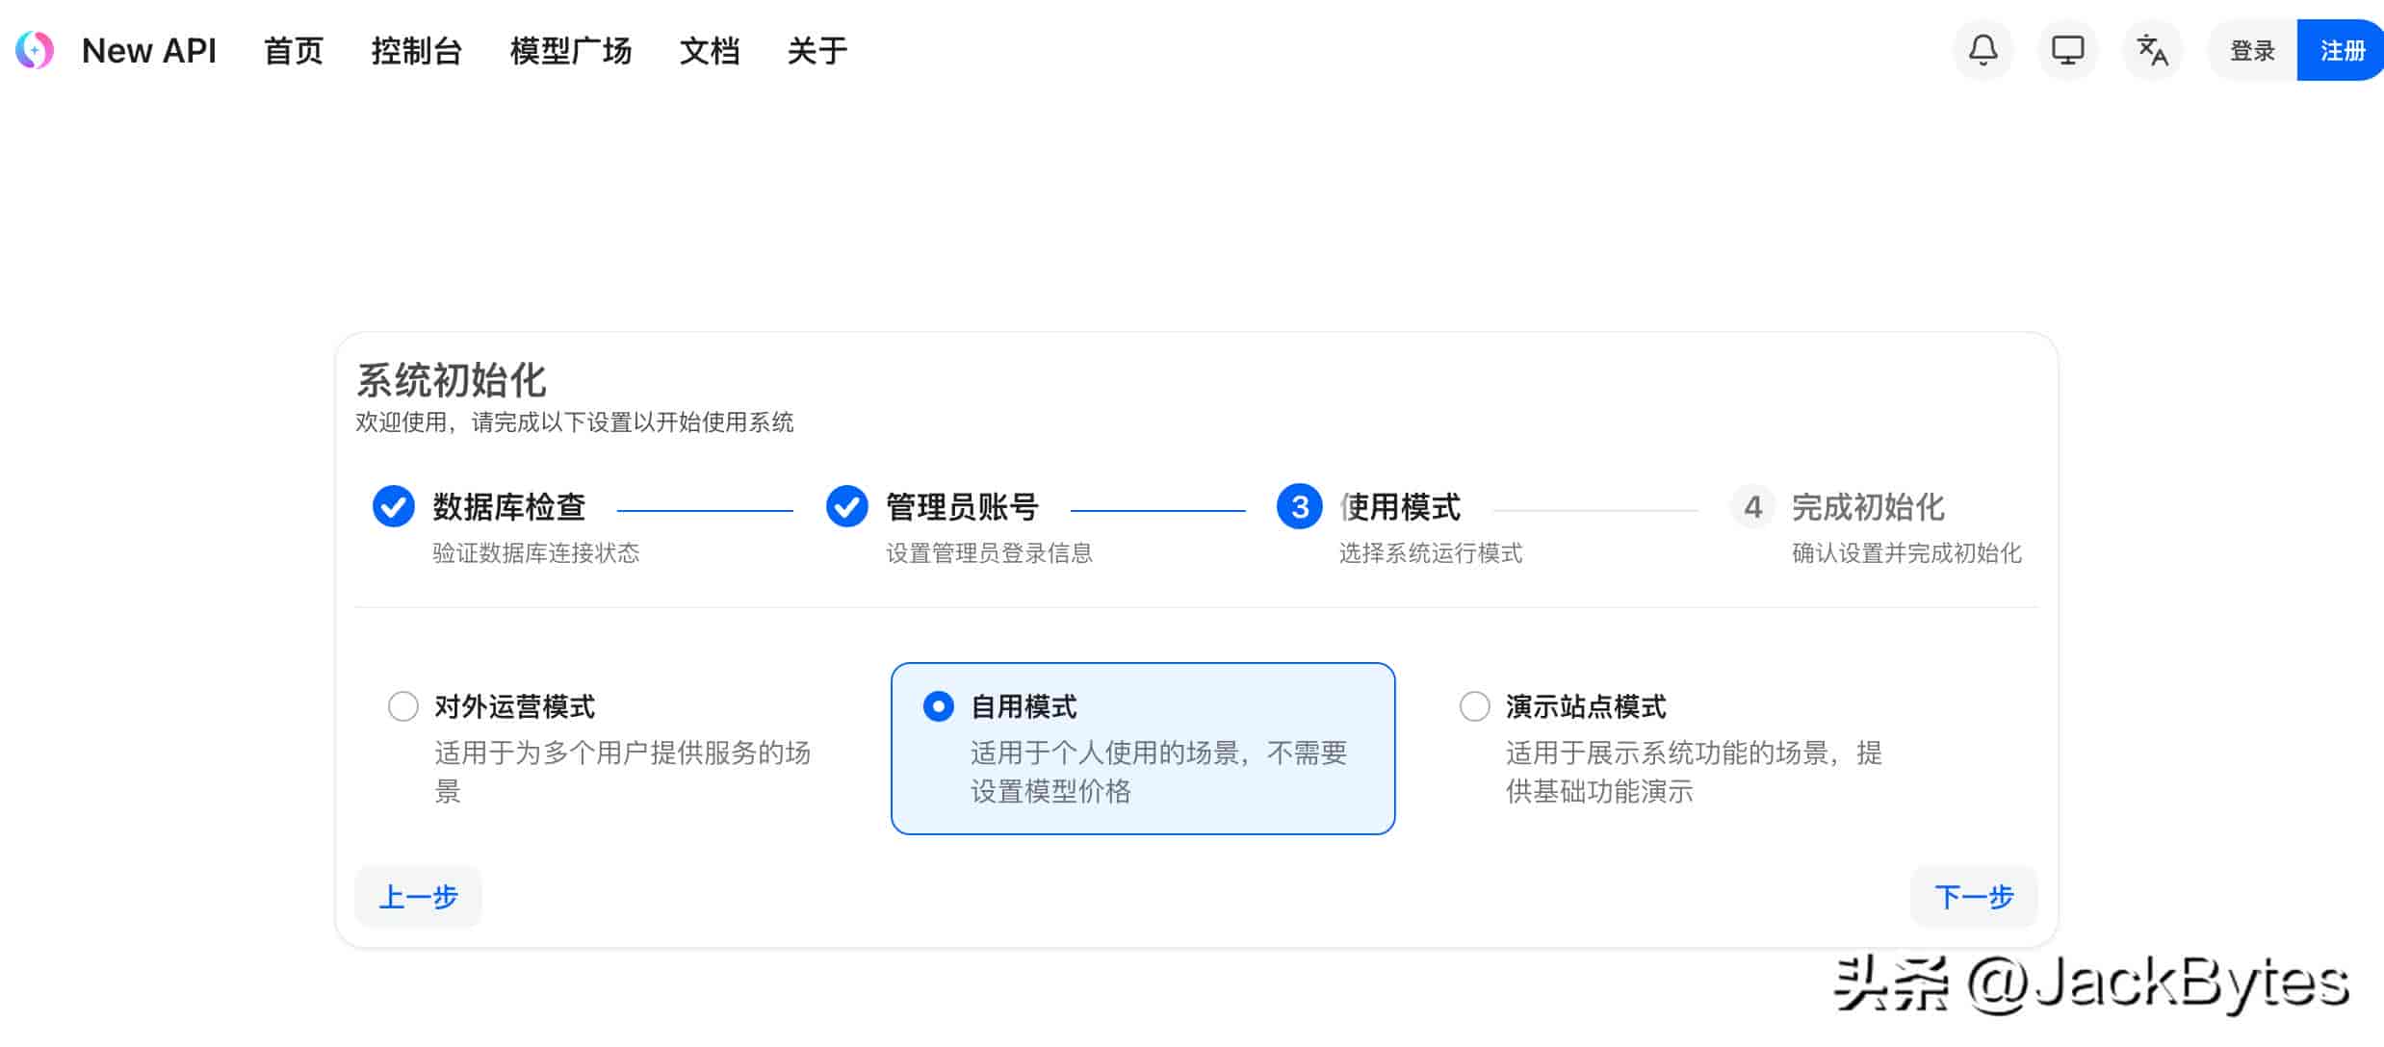Click the database check completed checkmark
The image size is (2384, 1047).
tap(394, 506)
